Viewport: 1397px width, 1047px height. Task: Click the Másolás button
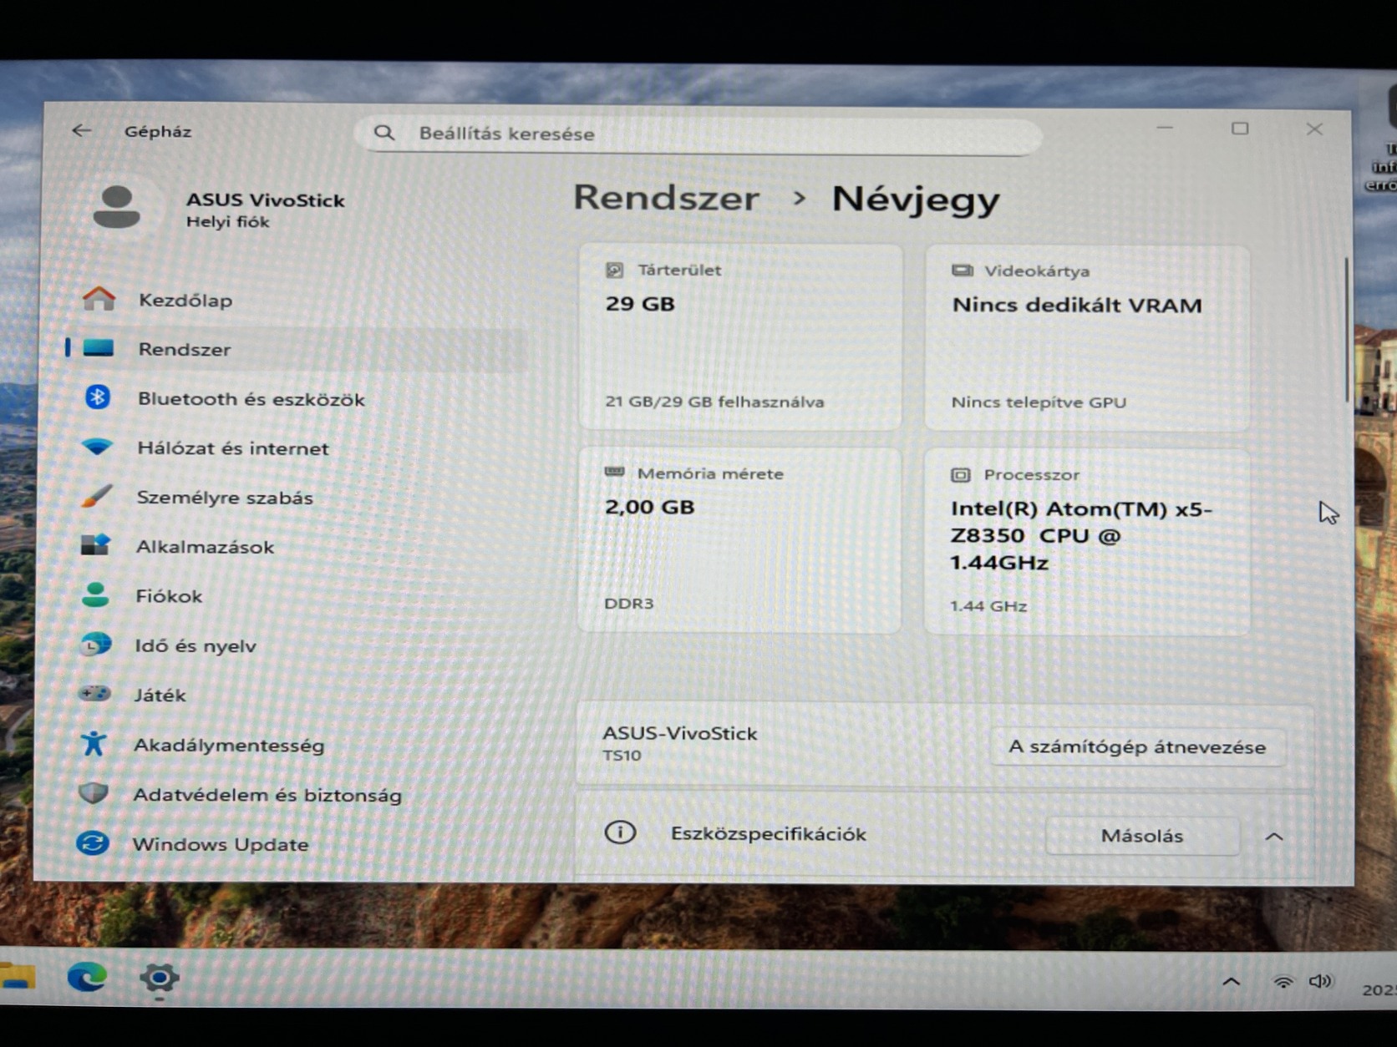coord(1142,835)
